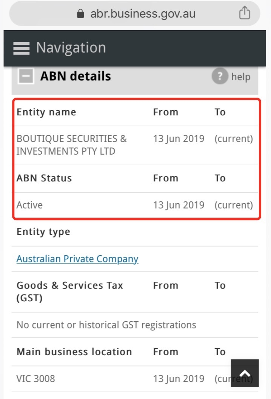Open the hamburger Navigation menu icon
This screenshot has height=399, width=271.
click(x=22, y=48)
